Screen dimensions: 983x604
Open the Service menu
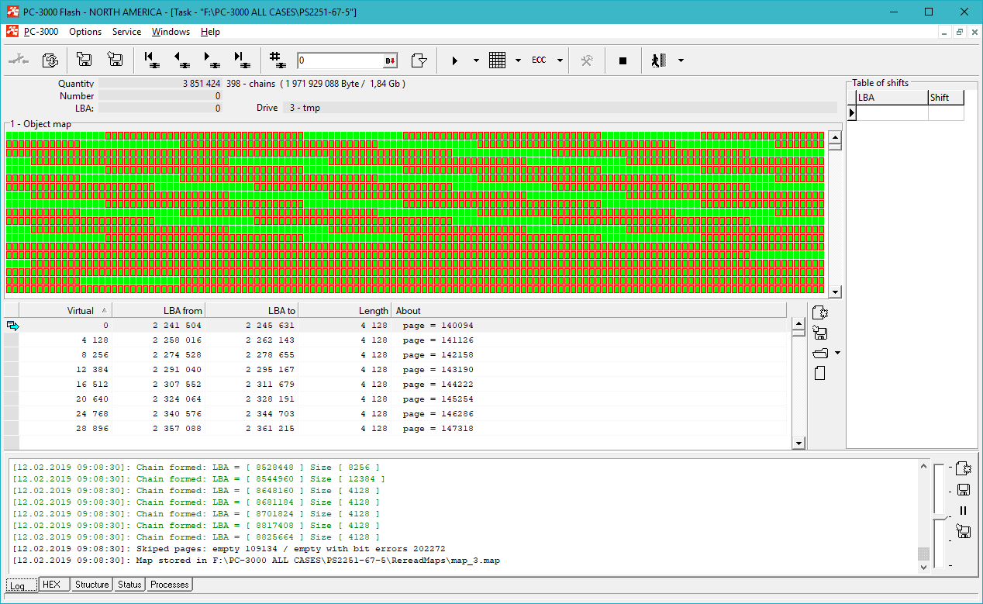coord(126,32)
